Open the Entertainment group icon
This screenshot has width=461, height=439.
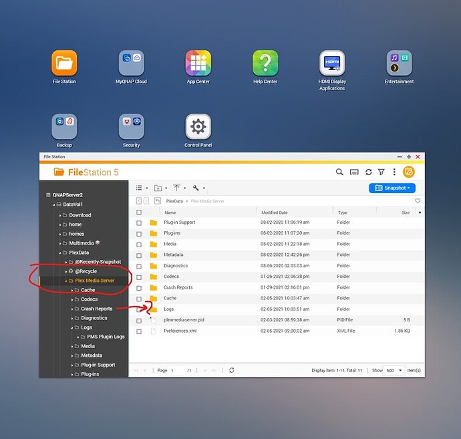(400, 63)
